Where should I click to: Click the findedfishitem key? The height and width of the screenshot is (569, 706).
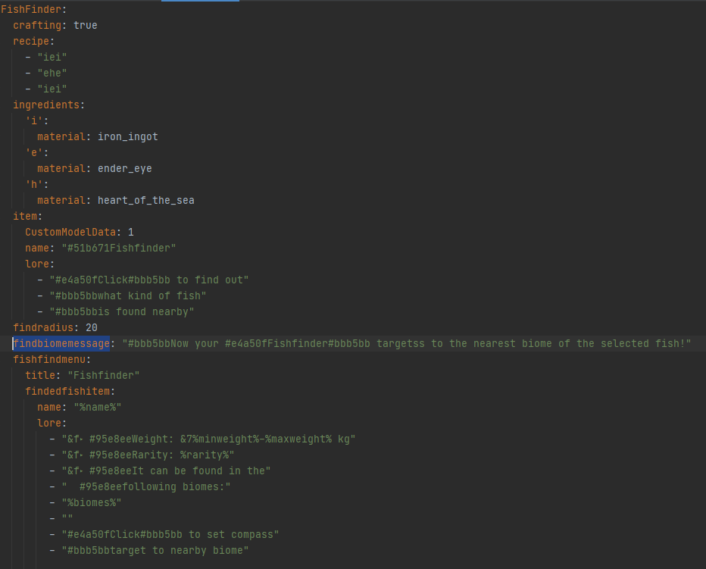coord(70,392)
